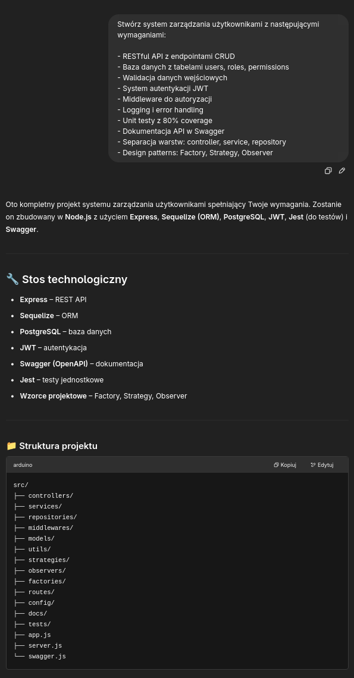Select the Struktura projektu heading
This screenshot has height=678, width=354.
point(58,446)
